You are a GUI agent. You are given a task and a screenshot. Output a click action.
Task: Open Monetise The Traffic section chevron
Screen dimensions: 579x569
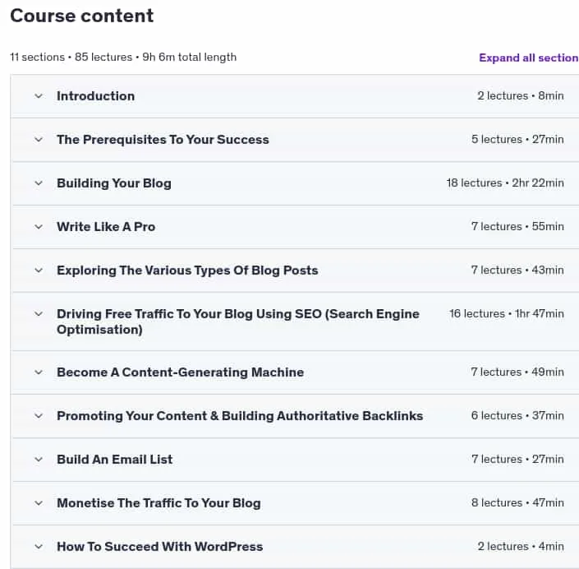tap(39, 503)
